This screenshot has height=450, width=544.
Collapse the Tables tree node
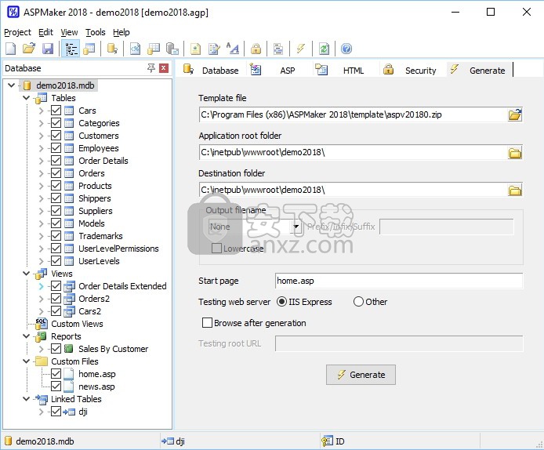[x=27, y=98]
